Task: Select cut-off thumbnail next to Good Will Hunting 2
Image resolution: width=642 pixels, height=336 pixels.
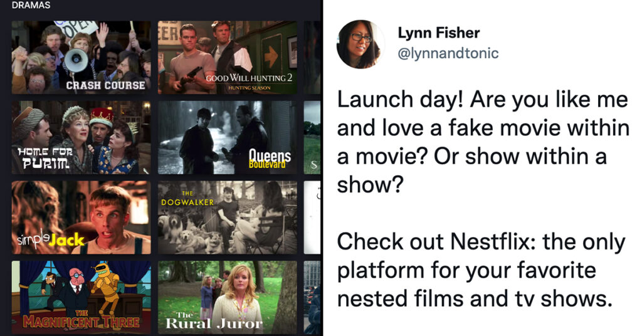Action: coord(312,58)
